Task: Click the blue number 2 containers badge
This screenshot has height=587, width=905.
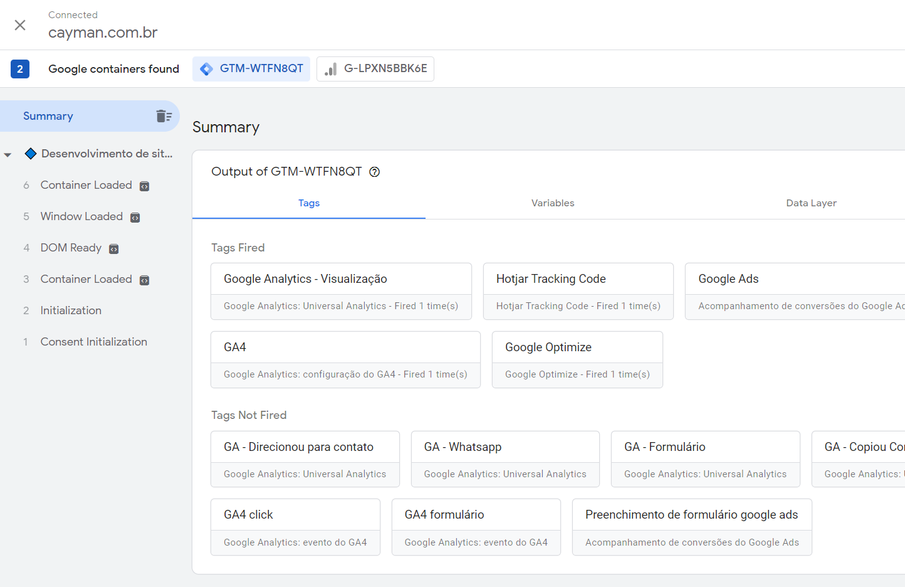Action: point(20,69)
